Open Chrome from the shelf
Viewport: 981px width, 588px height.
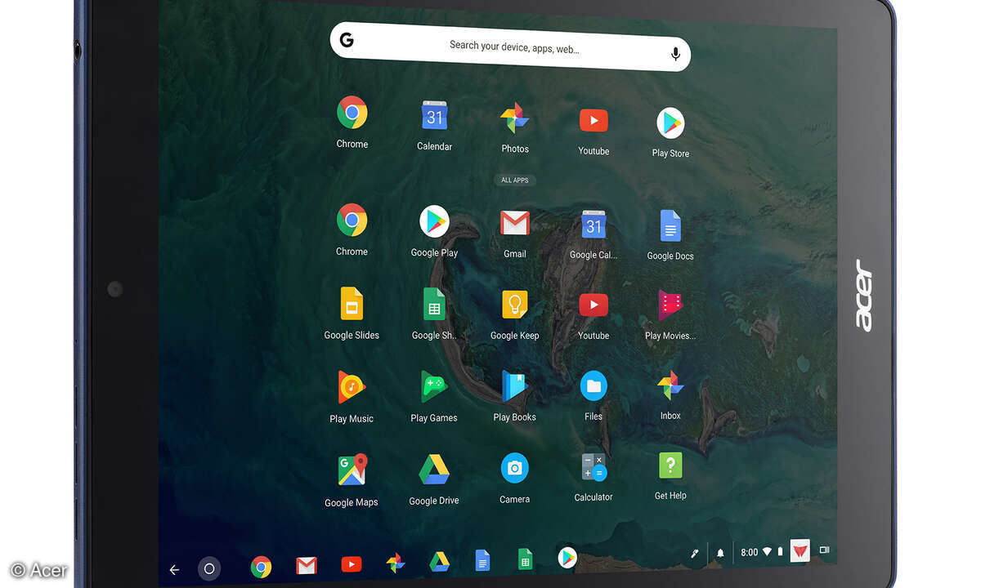coord(261,566)
